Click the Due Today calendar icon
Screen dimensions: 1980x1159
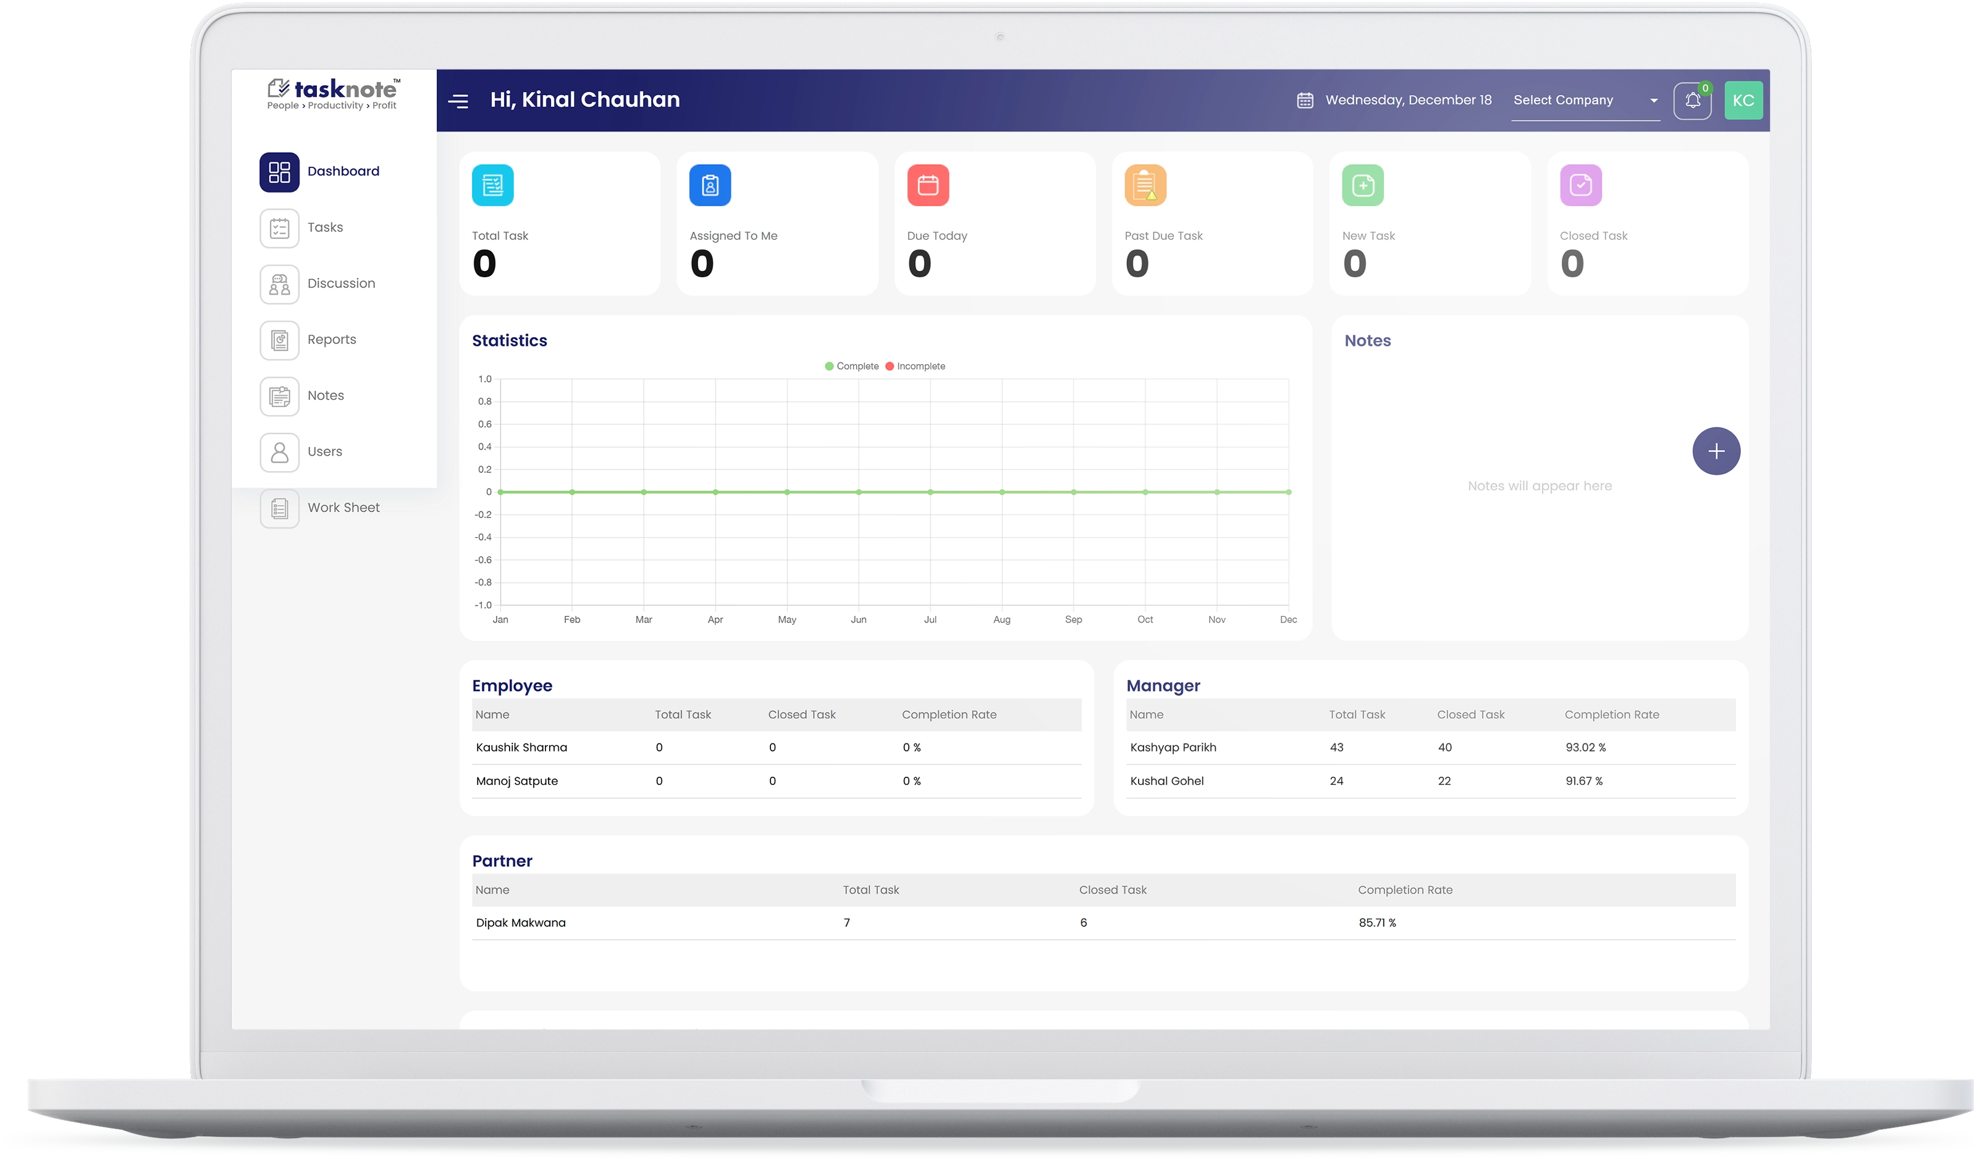click(928, 185)
